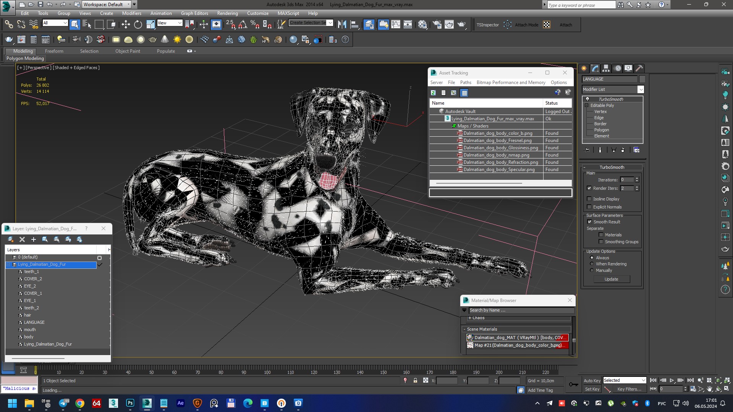733x412 pixels.
Task: Open the Motion command panel tab
Action: (618, 68)
